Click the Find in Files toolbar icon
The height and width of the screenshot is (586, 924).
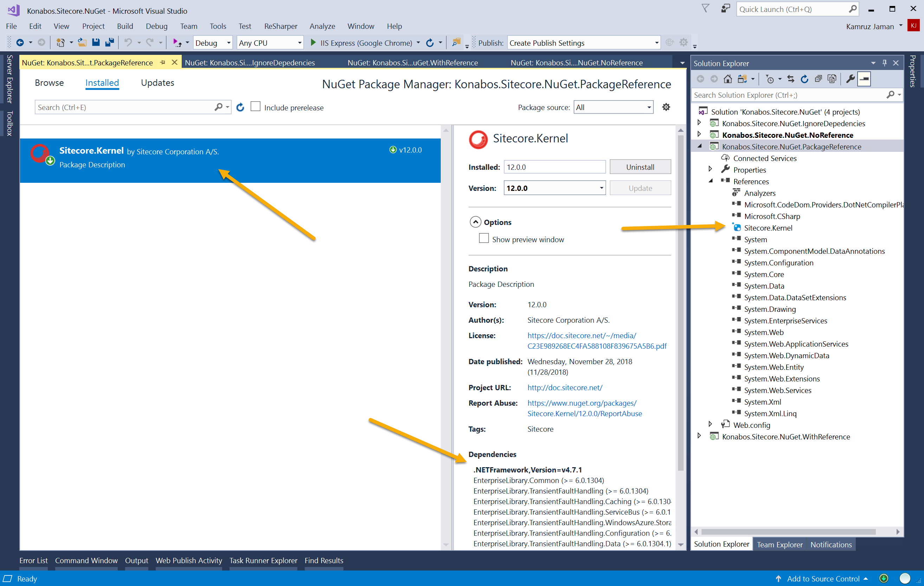[x=456, y=43]
